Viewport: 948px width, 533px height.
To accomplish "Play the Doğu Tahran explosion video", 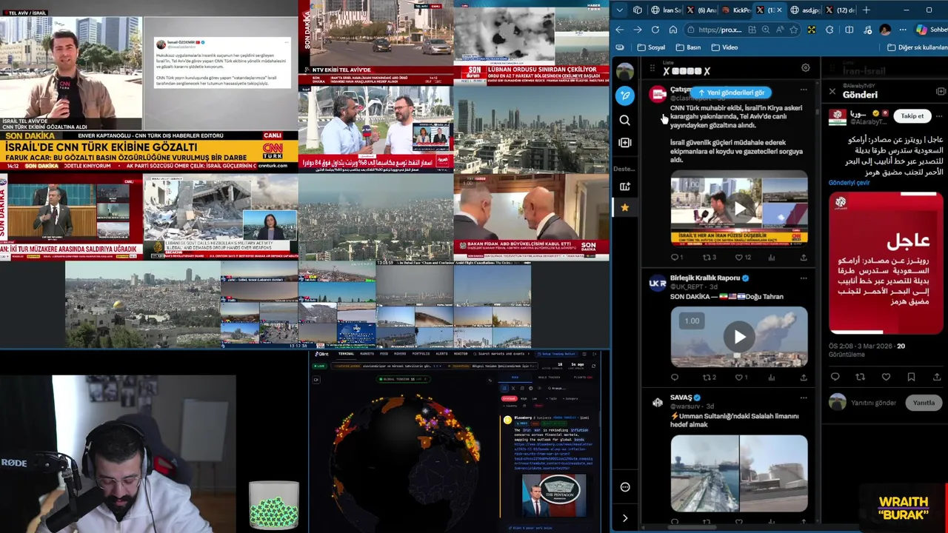I will [739, 337].
